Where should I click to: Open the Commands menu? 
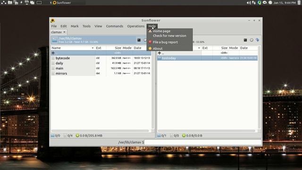pyautogui.click(x=114, y=26)
